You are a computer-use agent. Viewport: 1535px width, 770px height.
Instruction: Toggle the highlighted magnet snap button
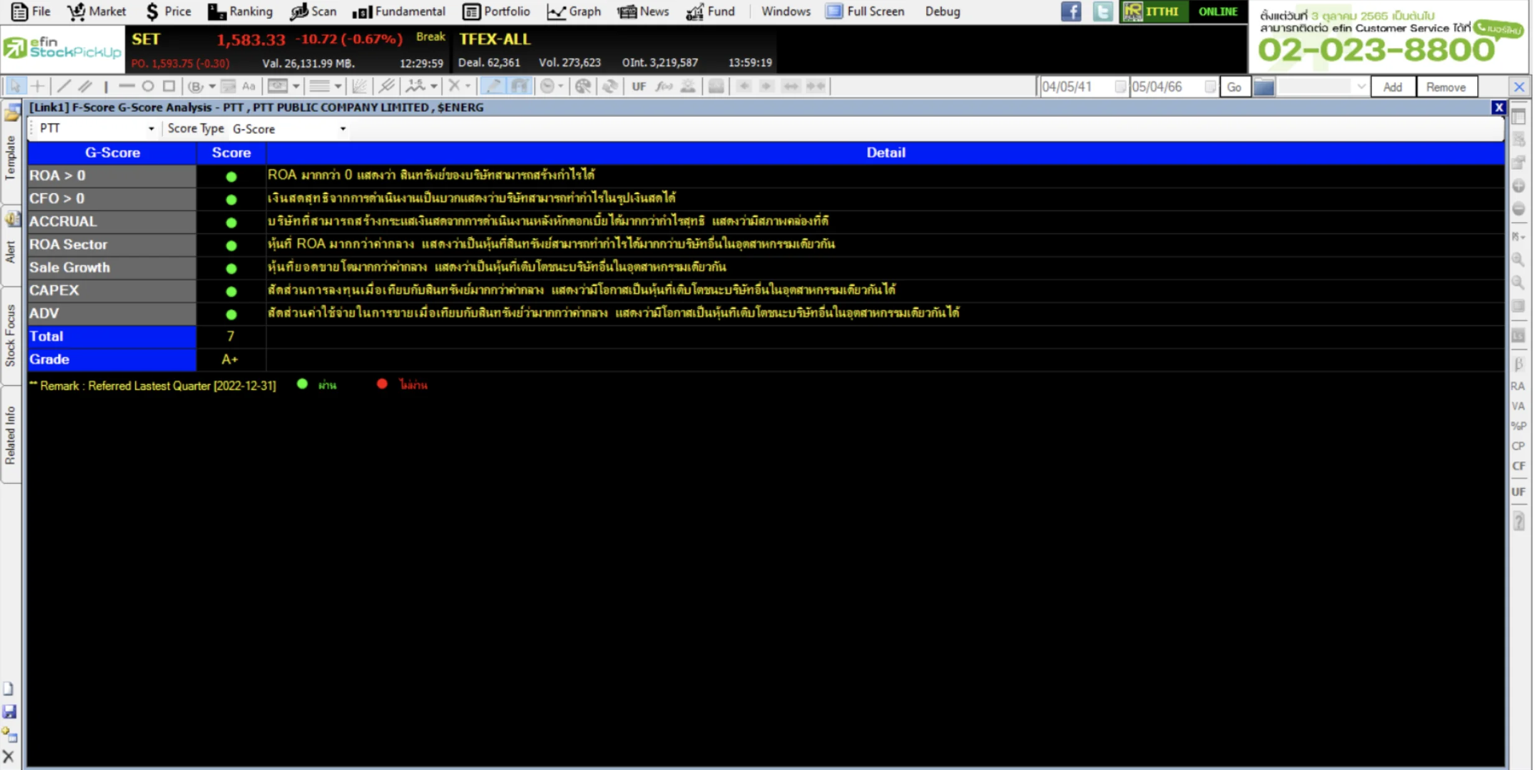coord(519,86)
